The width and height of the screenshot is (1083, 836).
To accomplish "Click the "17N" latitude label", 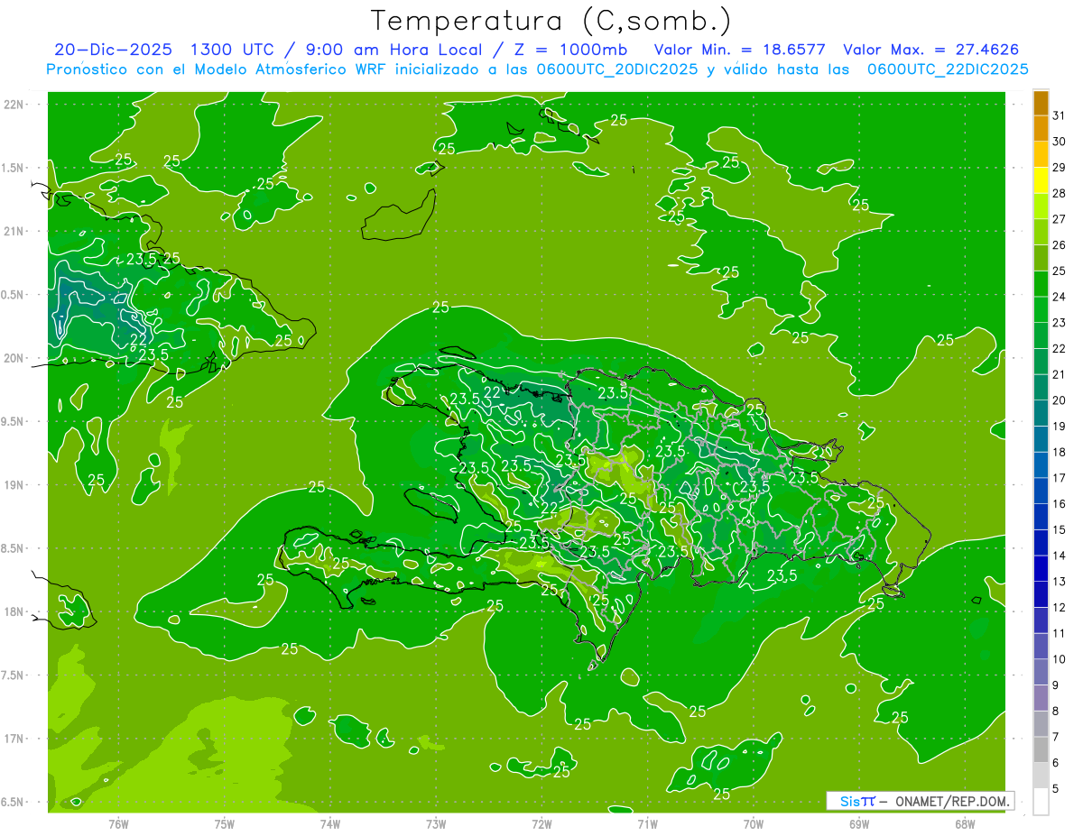I will click(14, 739).
